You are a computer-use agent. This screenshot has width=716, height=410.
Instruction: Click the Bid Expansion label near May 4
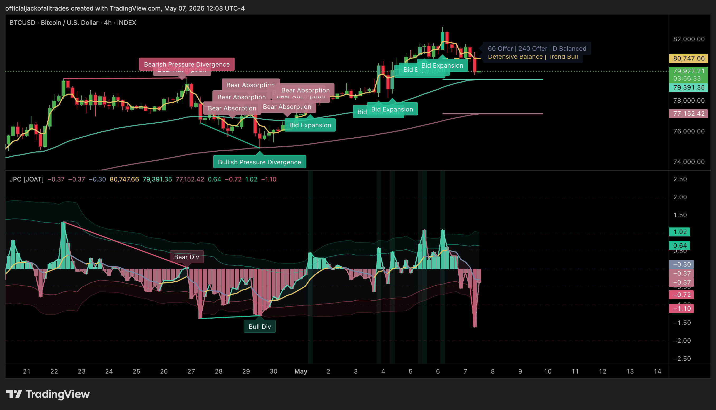click(x=392, y=109)
